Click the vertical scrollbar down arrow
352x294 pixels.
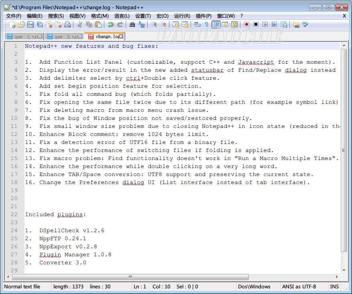[x=344, y=270]
